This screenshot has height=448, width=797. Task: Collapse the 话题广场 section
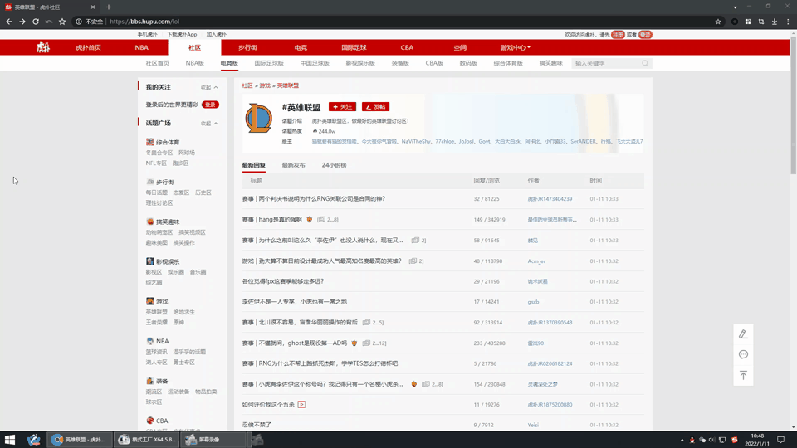(209, 124)
